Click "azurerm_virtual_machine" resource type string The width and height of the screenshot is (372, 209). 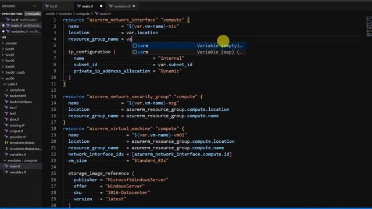[120, 129]
